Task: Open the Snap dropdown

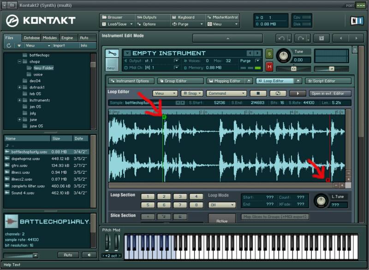Action: [192, 93]
